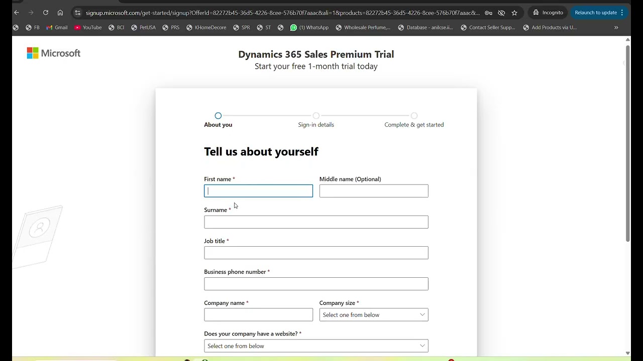The image size is (643, 361).
Task: Click the Tell us about yourself heading
Action: pos(261,151)
